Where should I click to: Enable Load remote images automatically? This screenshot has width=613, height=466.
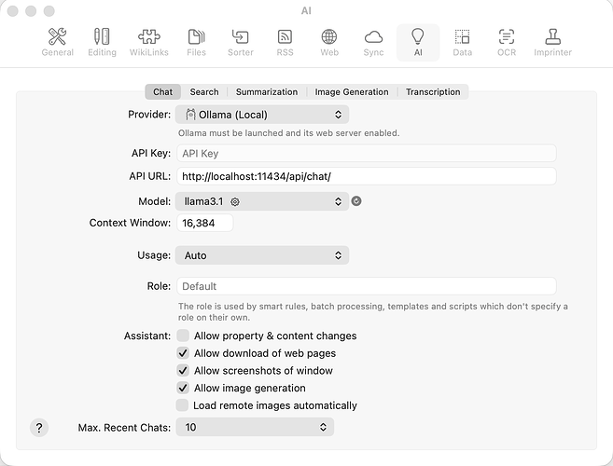tap(182, 405)
